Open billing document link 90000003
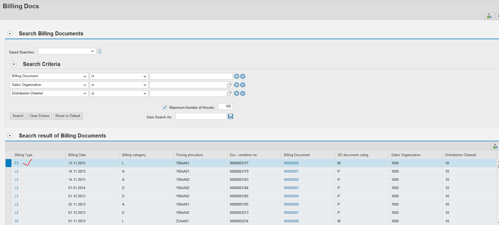 tap(291, 188)
